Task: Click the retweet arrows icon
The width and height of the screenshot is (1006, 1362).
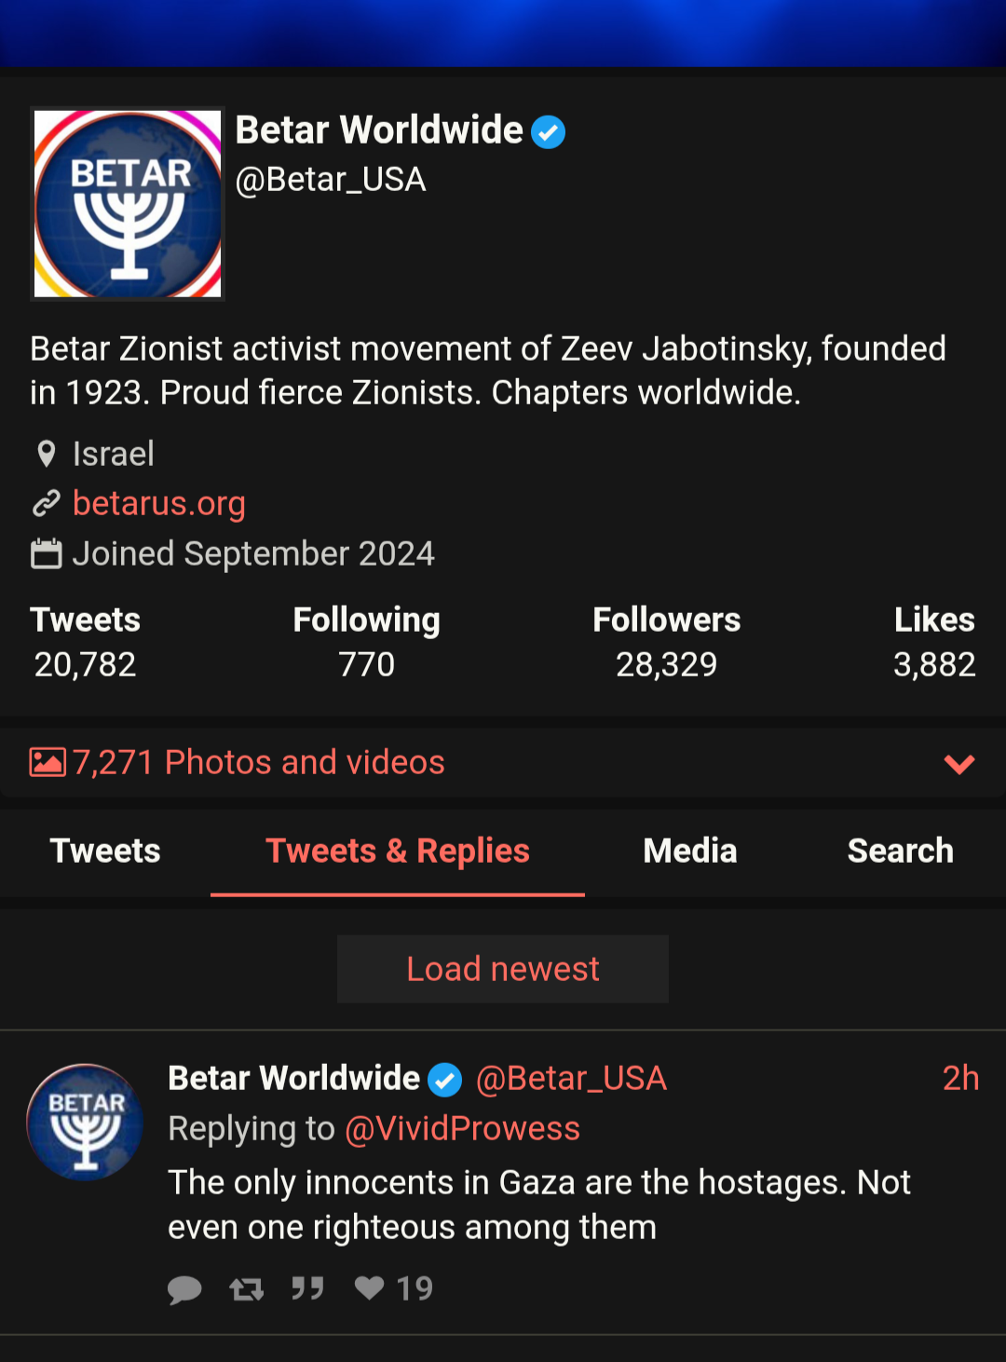Action: click(247, 1288)
